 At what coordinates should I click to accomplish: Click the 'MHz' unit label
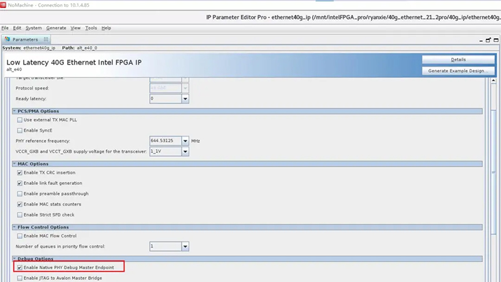[195, 140]
